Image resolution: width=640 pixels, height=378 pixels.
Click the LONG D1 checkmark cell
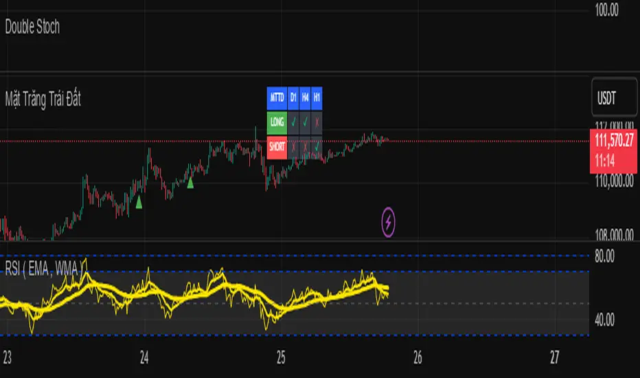pos(293,122)
